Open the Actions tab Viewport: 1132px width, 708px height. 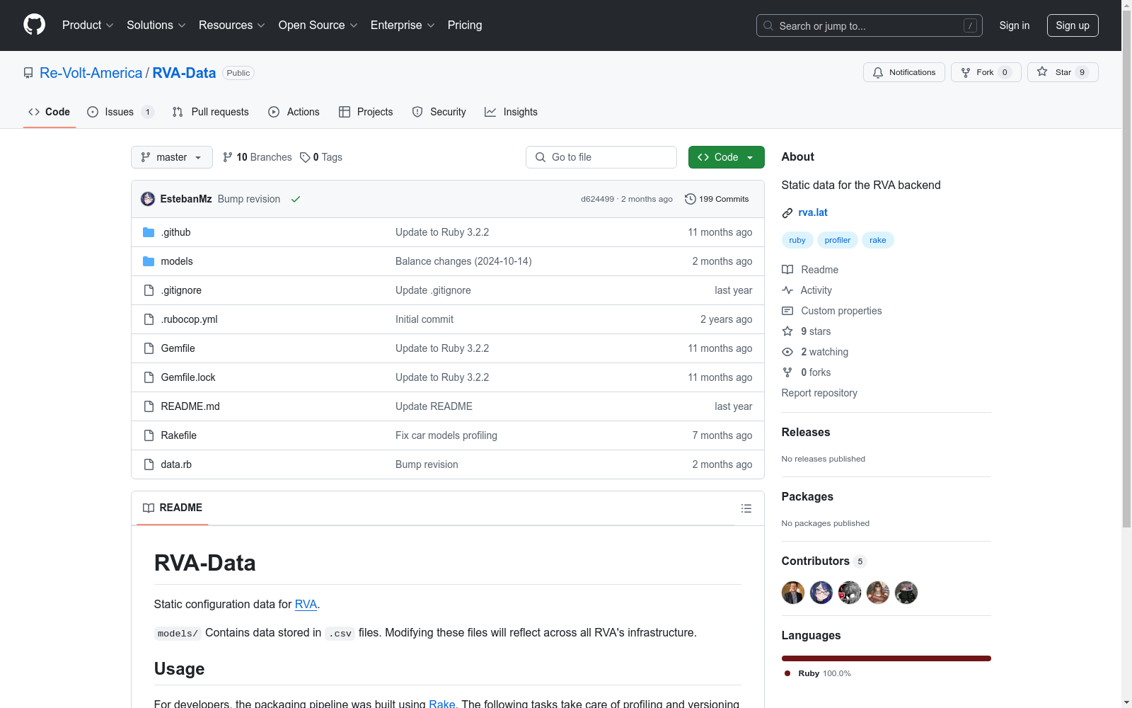(294, 112)
